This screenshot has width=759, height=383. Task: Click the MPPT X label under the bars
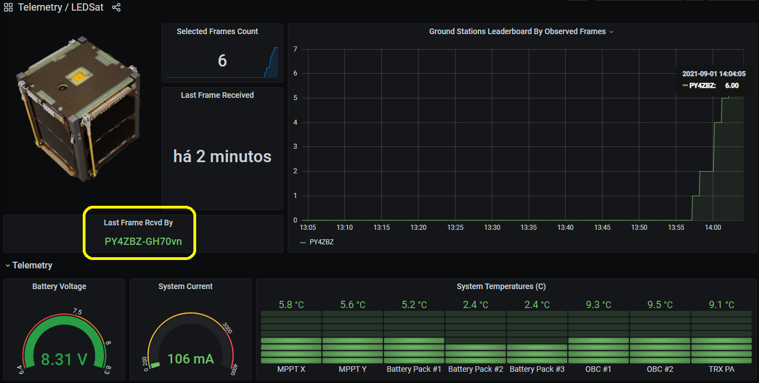click(291, 370)
